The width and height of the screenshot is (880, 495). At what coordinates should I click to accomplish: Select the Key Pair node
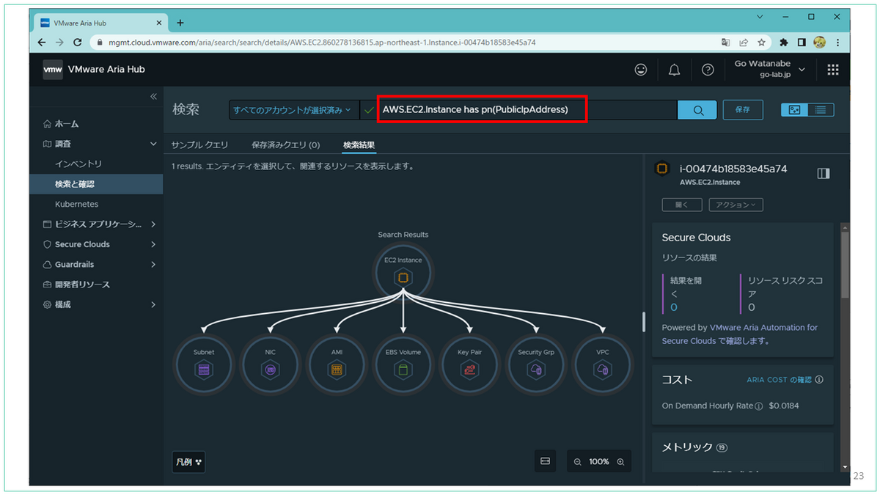[x=469, y=364]
